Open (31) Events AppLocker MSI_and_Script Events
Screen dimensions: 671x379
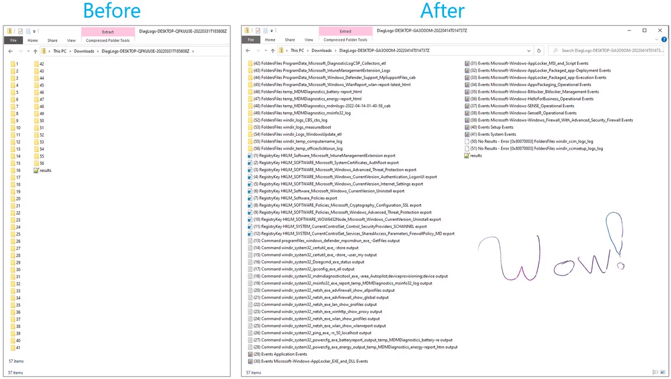pyautogui.click(x=526, y=64)
